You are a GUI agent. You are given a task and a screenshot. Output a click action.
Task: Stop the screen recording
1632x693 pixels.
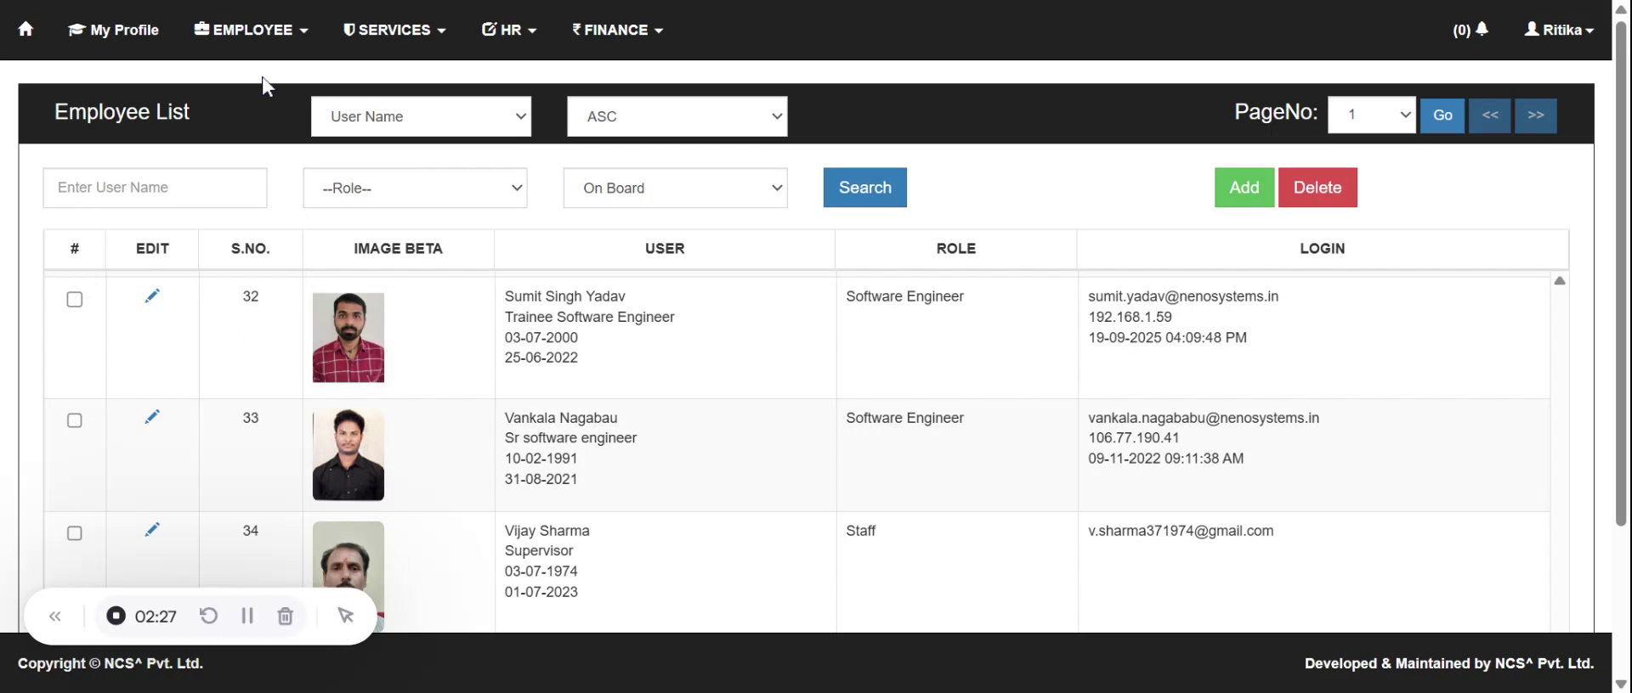(116, 616)
